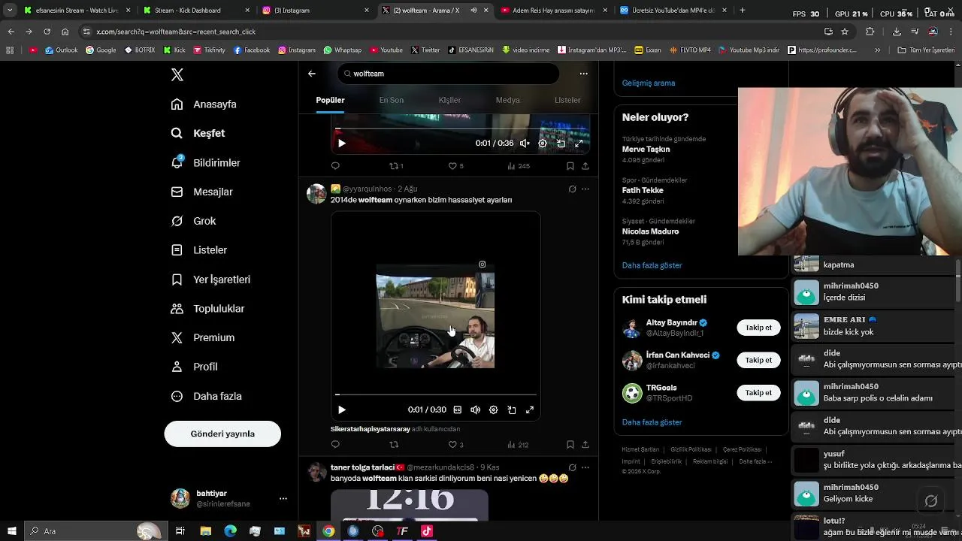Screen dimensions: 962x541
Task: Click the 0:30 video progress bar
Action: (436, 394)
